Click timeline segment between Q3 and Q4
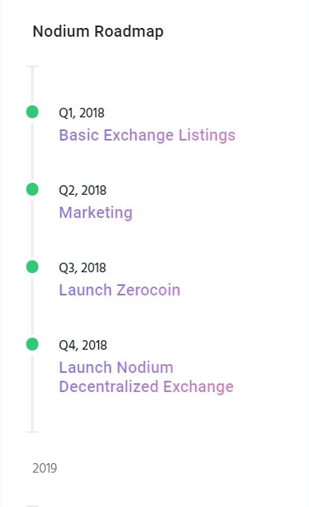Image resolution: width=309 pixels, height=507 pixels. point(32,305)
